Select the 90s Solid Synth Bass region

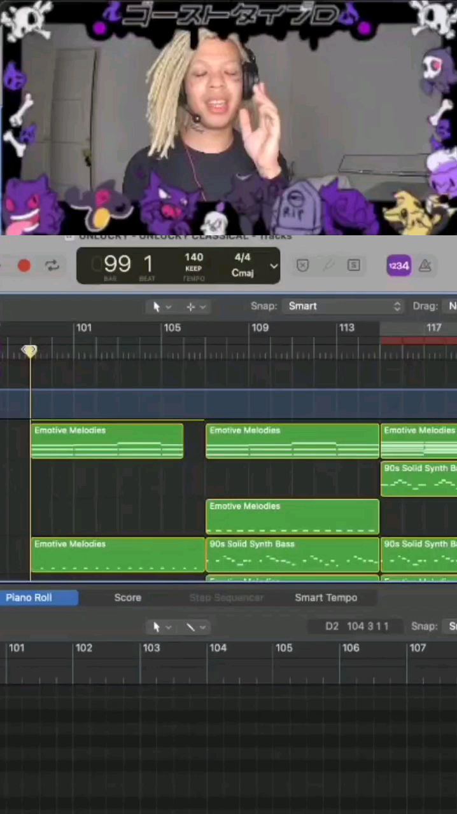point(292,555)
